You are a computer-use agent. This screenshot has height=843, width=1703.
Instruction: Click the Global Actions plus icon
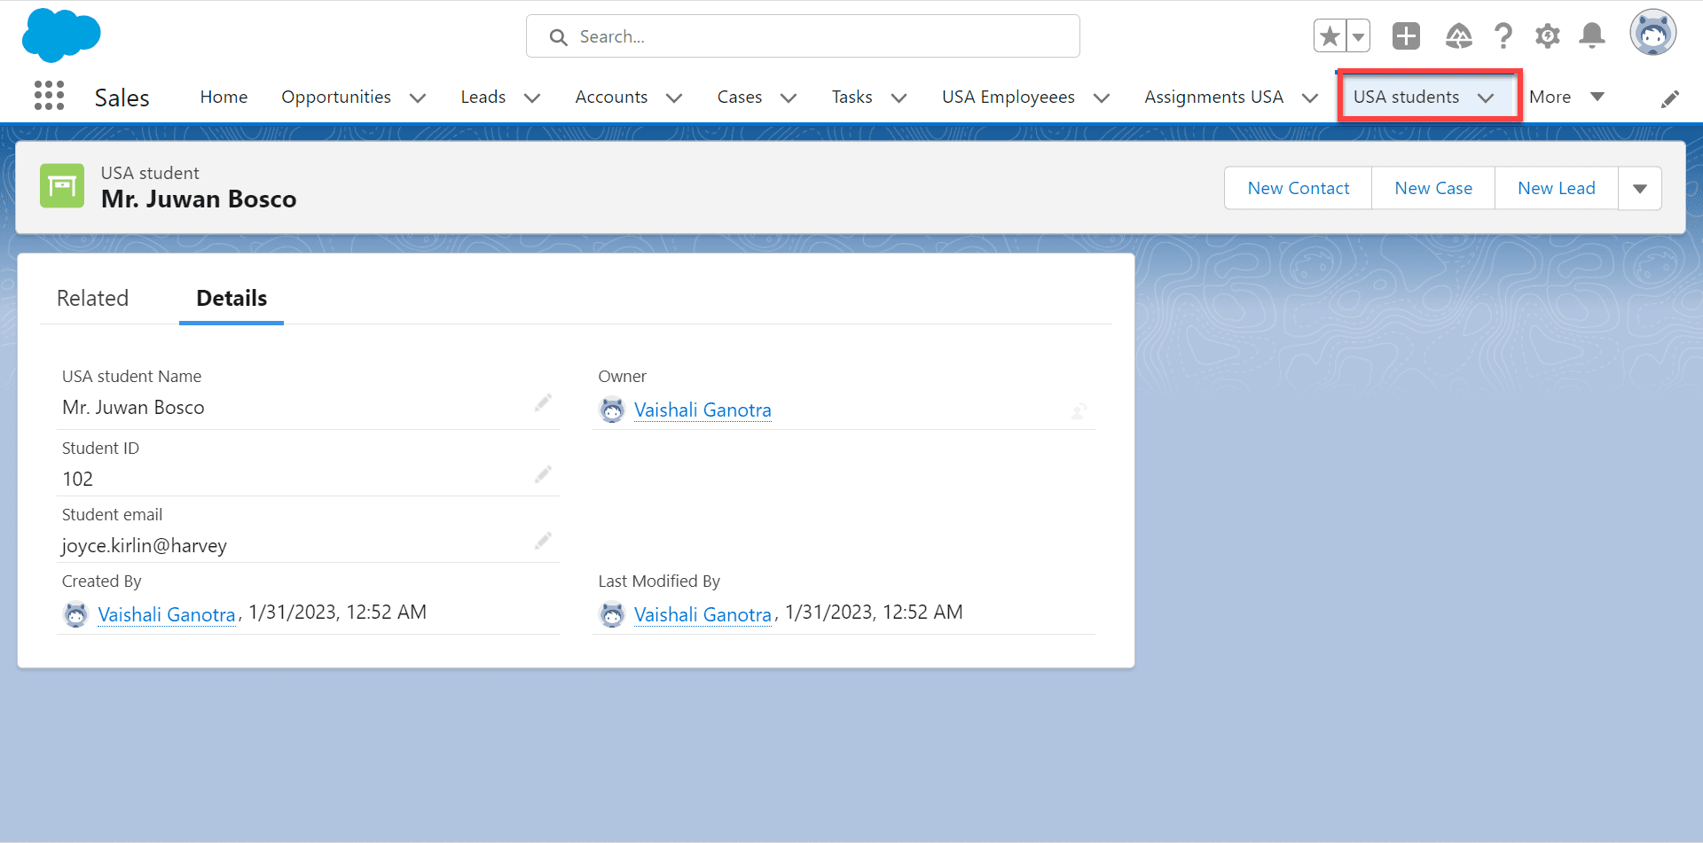tap(1406, 35)
